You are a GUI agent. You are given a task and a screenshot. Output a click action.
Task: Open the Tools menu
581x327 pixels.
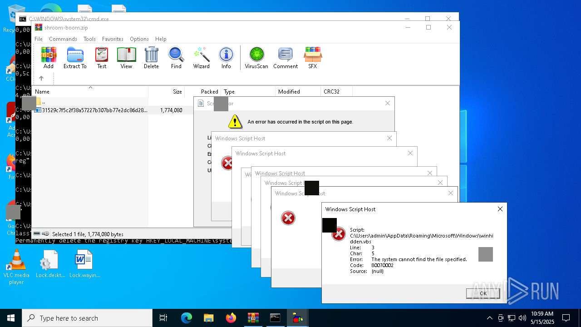[x=89, y=39]
